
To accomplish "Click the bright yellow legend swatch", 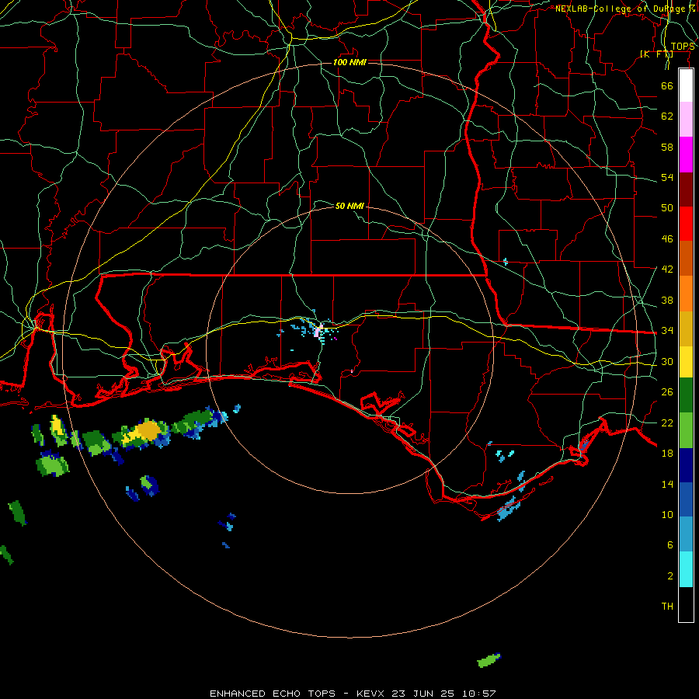I will [686, 361].
